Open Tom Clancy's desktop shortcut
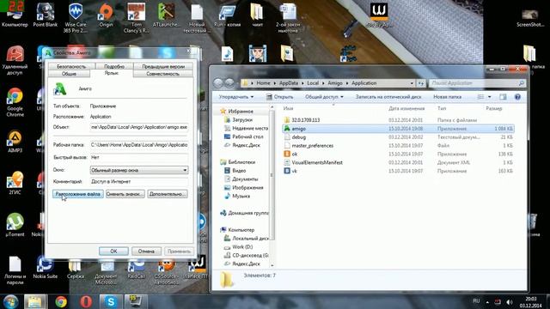Screen dimensions: 550x309 (136, 17)
